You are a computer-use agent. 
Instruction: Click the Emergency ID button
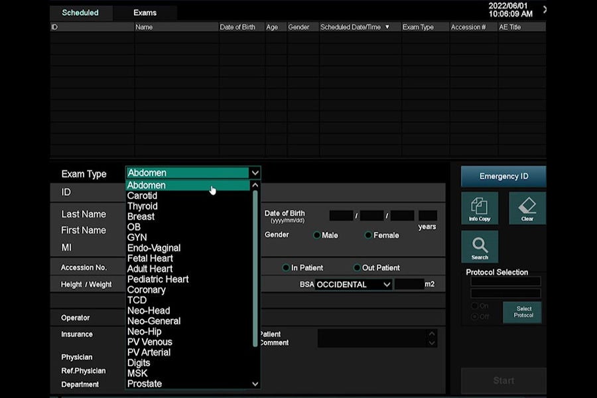(503, 176)
